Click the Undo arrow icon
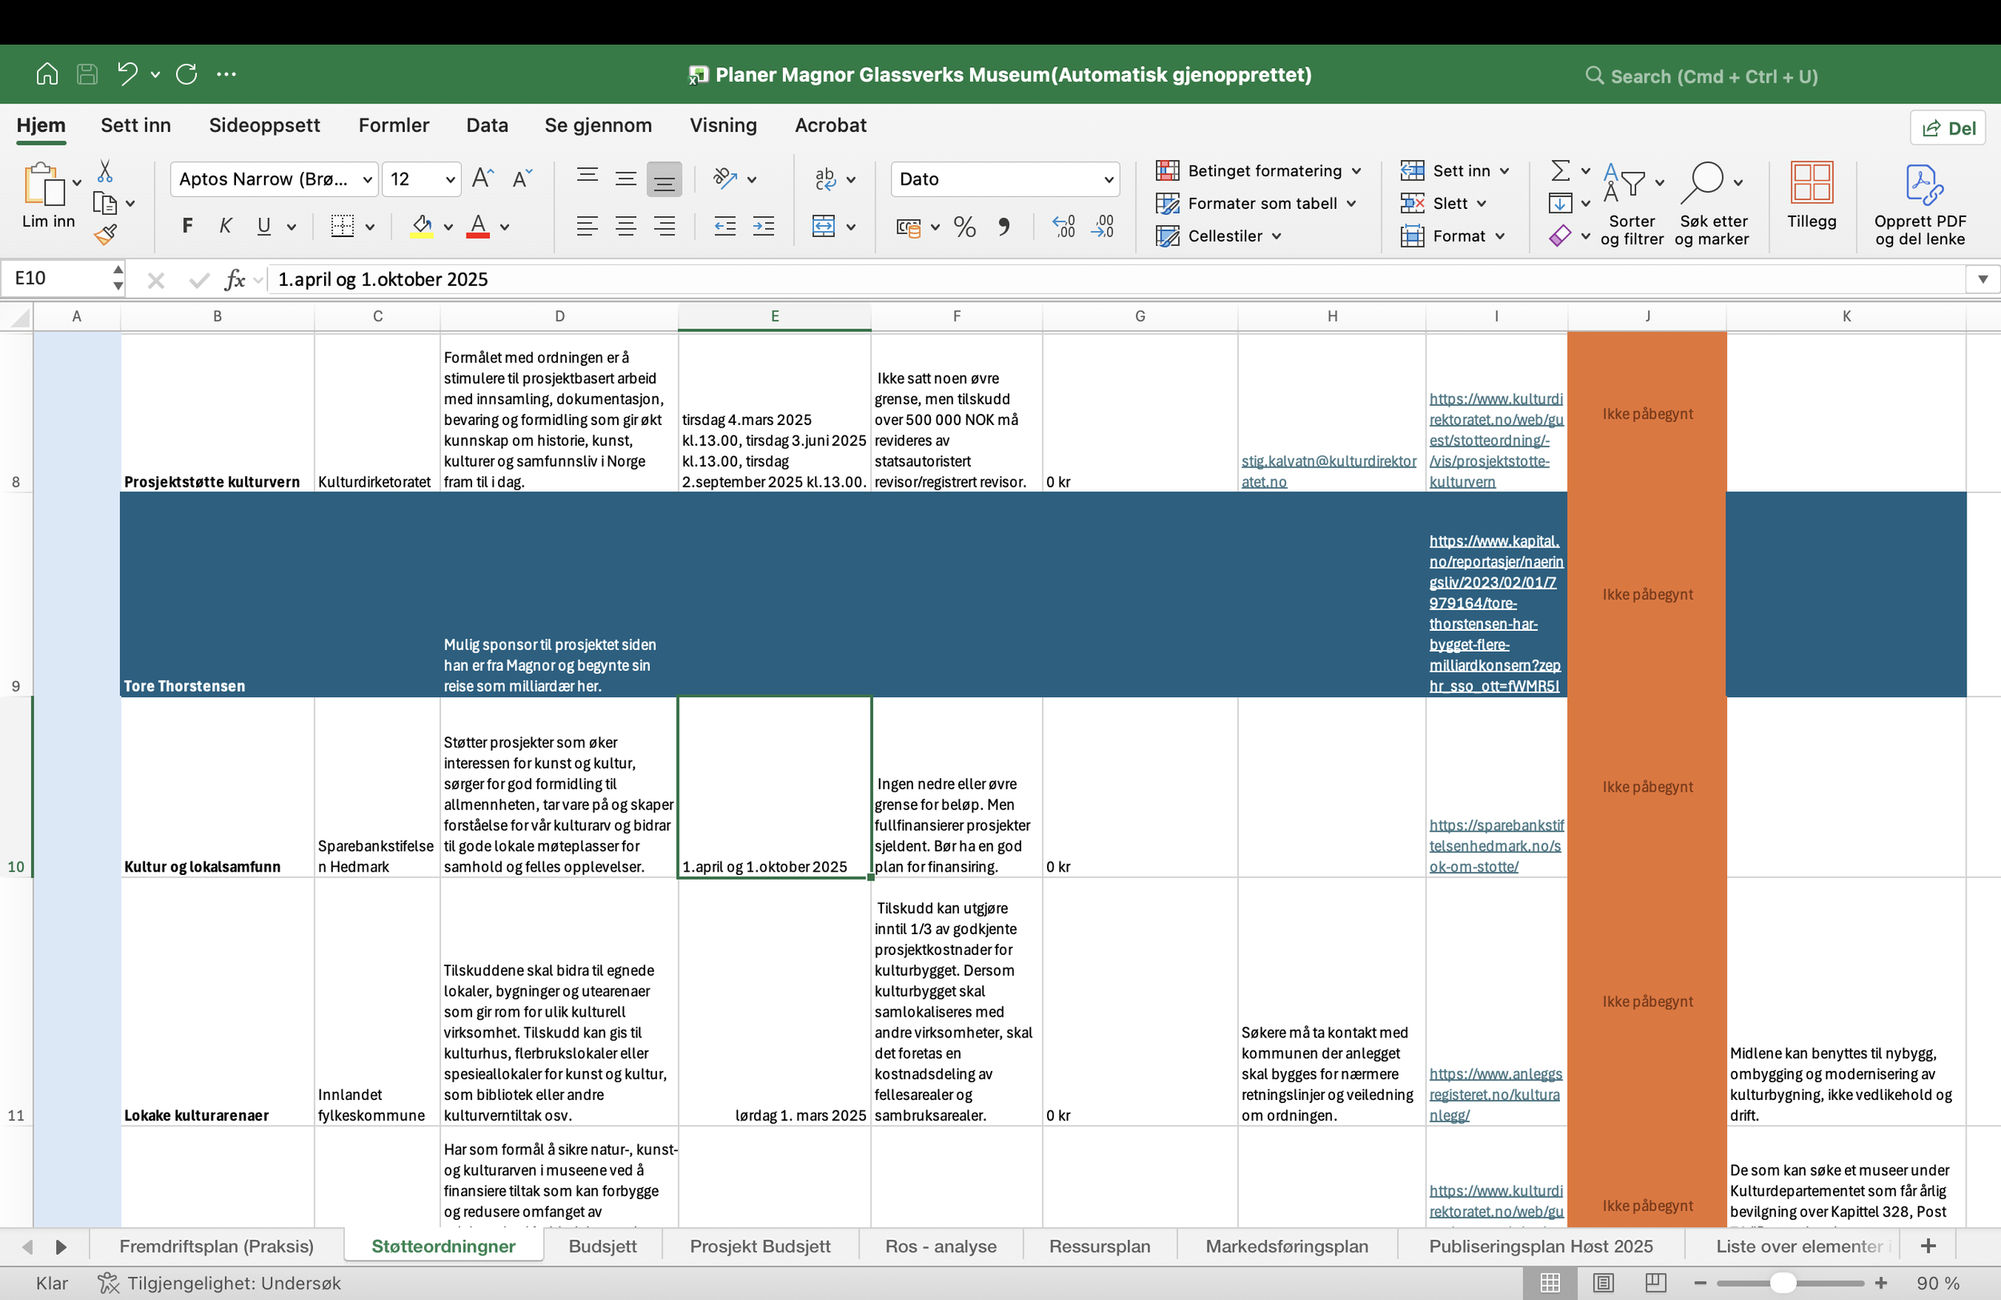Image resolution: width=2001 pixels, height=1300 pixels. tap(127, 74)
